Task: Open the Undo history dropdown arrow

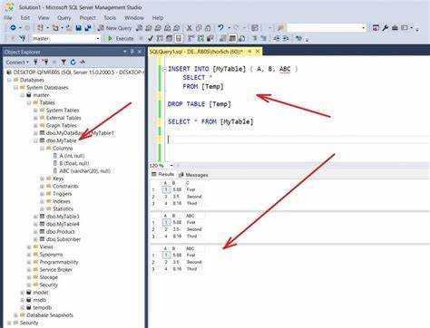Action: pyautogui.click(x=229, y=28)
